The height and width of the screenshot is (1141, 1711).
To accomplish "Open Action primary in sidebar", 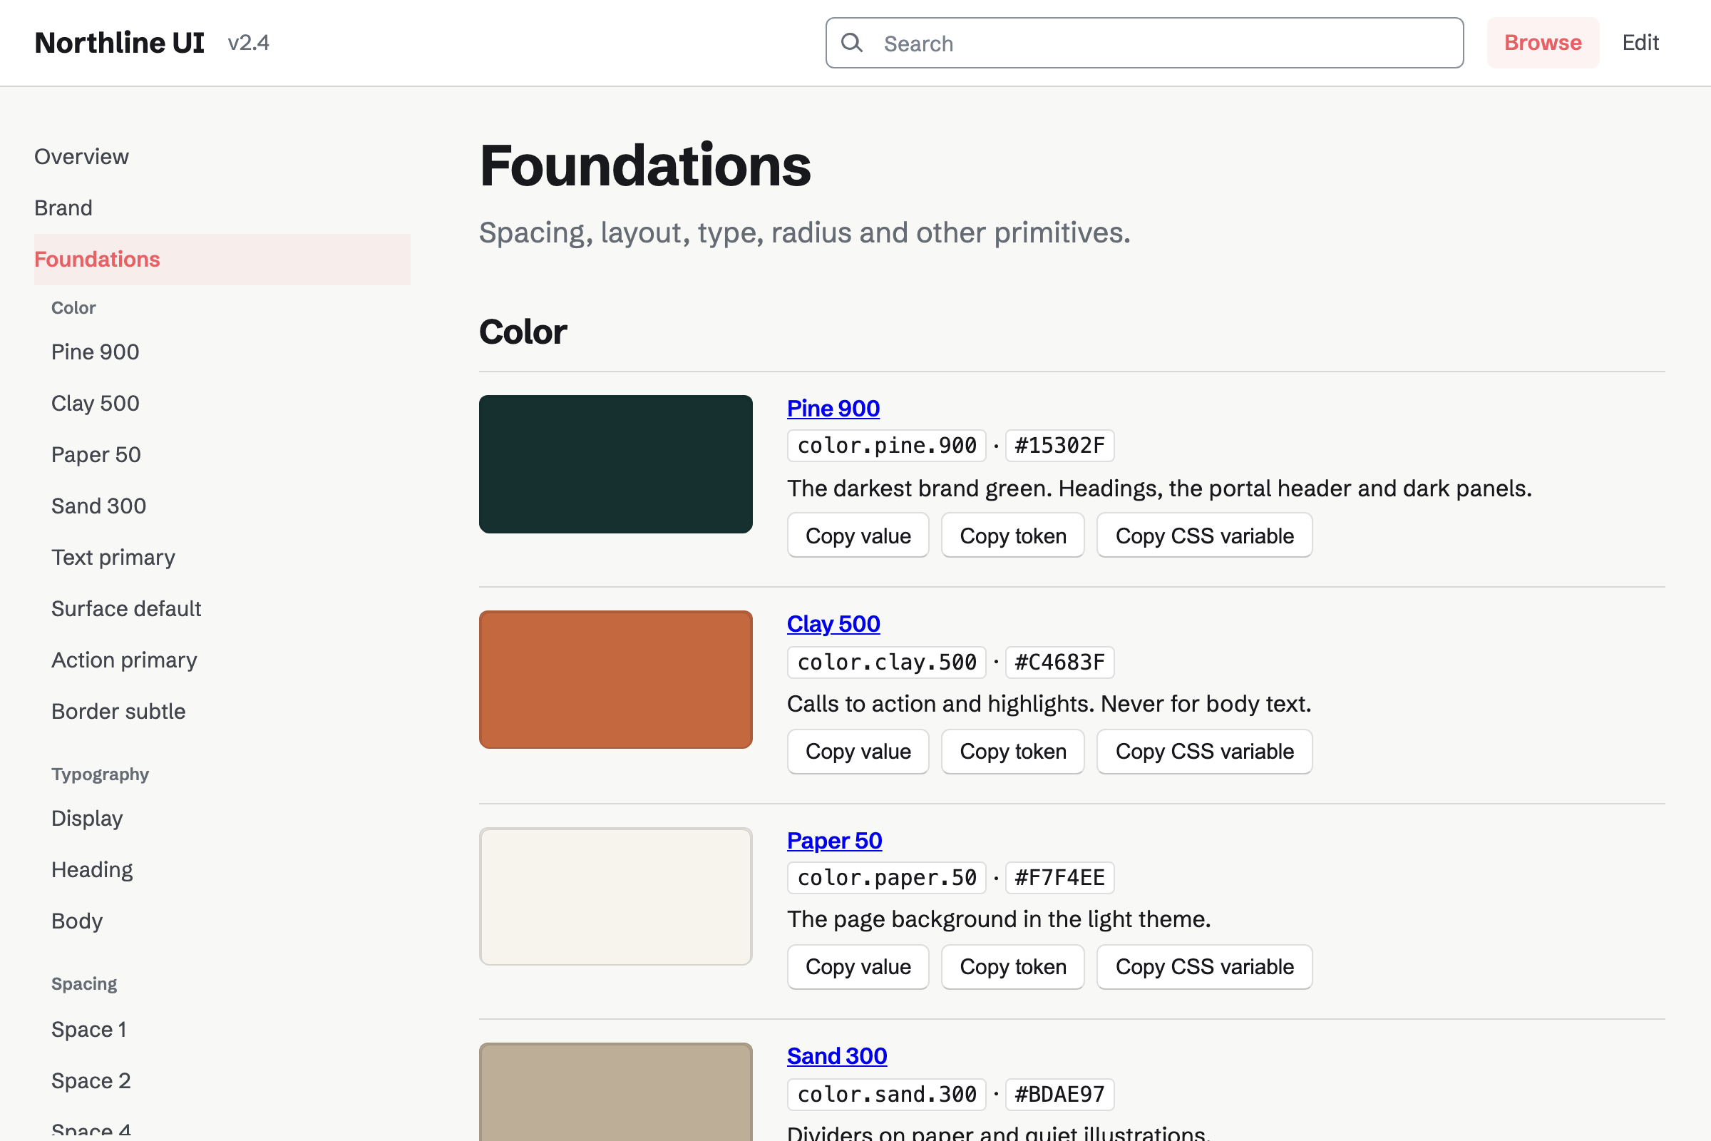I will point(123,660).
